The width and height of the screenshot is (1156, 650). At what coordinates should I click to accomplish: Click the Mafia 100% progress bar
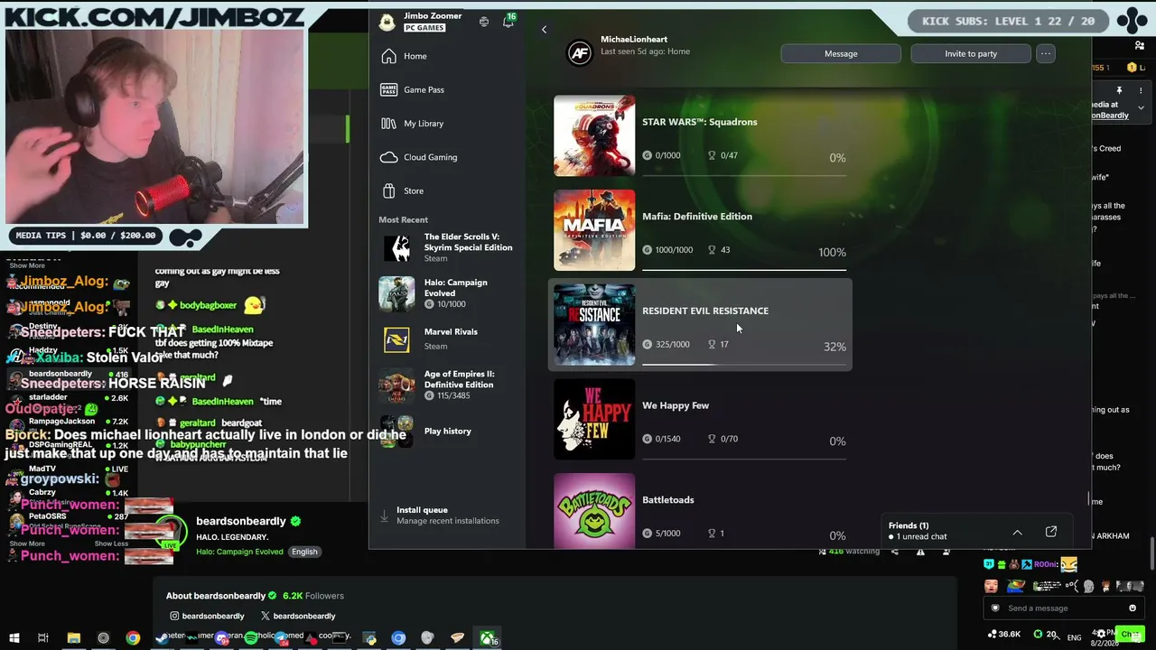click(744, 269)
